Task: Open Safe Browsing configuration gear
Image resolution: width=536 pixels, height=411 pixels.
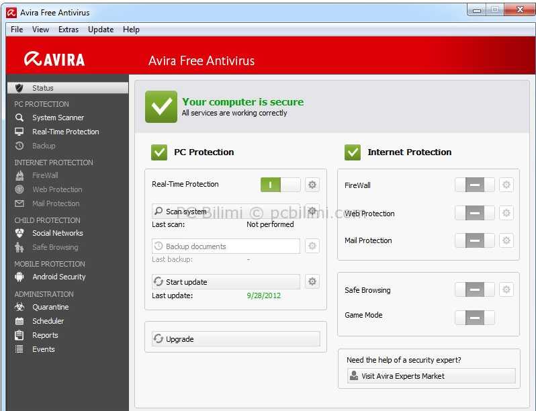Action: (506, 289)
